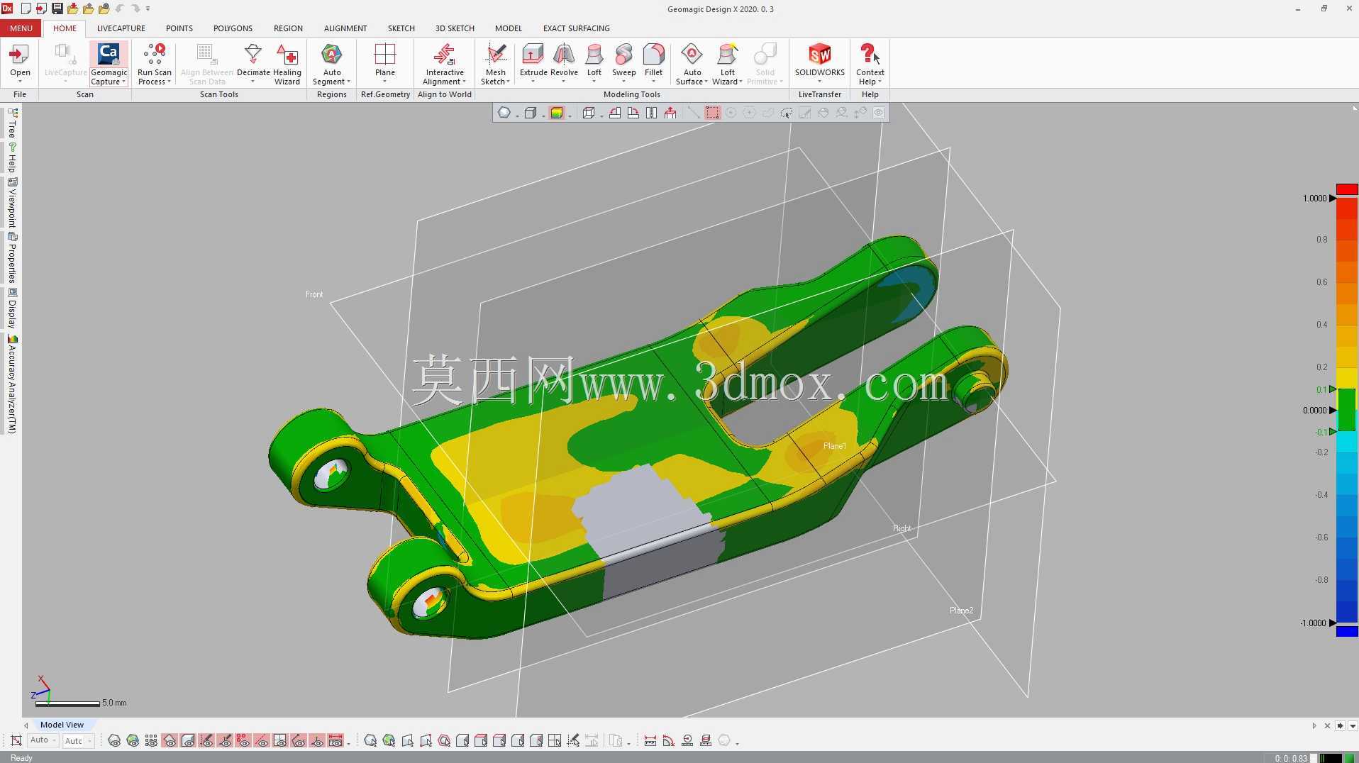The image size is (1359, 763).
Task: Choose the Loft tool
Action: pos(594,64)
